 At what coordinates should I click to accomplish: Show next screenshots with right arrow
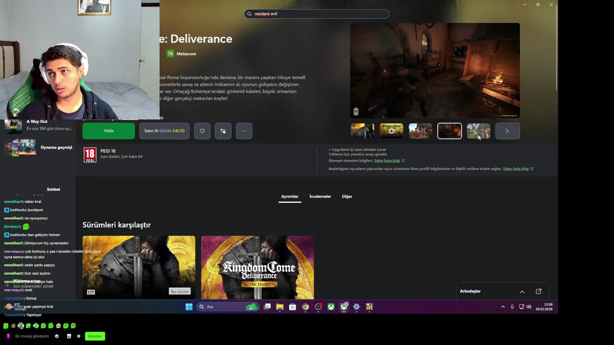click(x=507, y=131)
